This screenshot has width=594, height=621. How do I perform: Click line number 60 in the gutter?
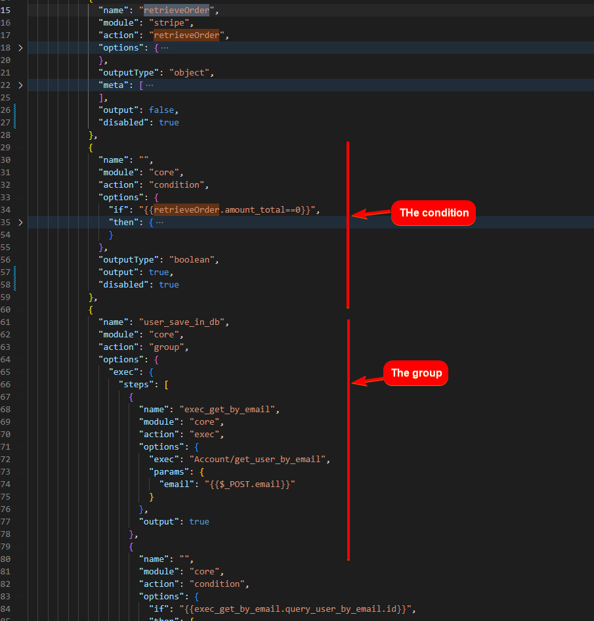pyautogui.click(x=7, y=309)
